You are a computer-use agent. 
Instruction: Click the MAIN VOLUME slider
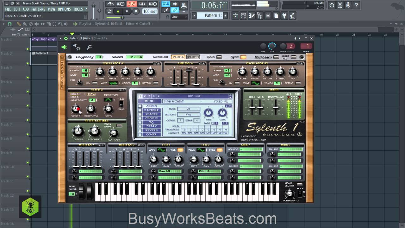tap(276, 108)
